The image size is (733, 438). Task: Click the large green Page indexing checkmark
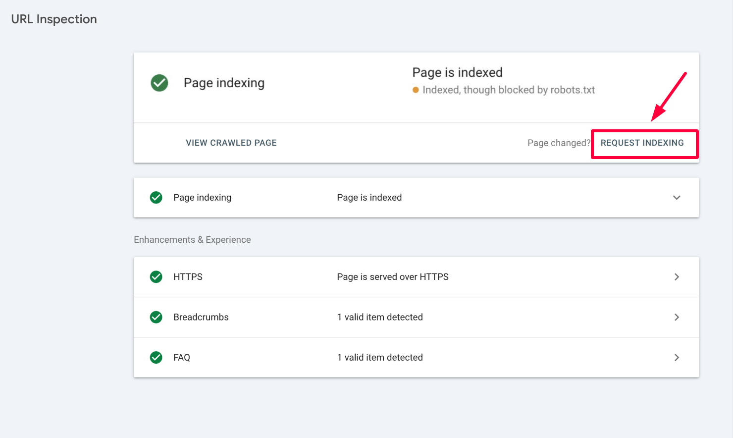click(x=159, y=83)
